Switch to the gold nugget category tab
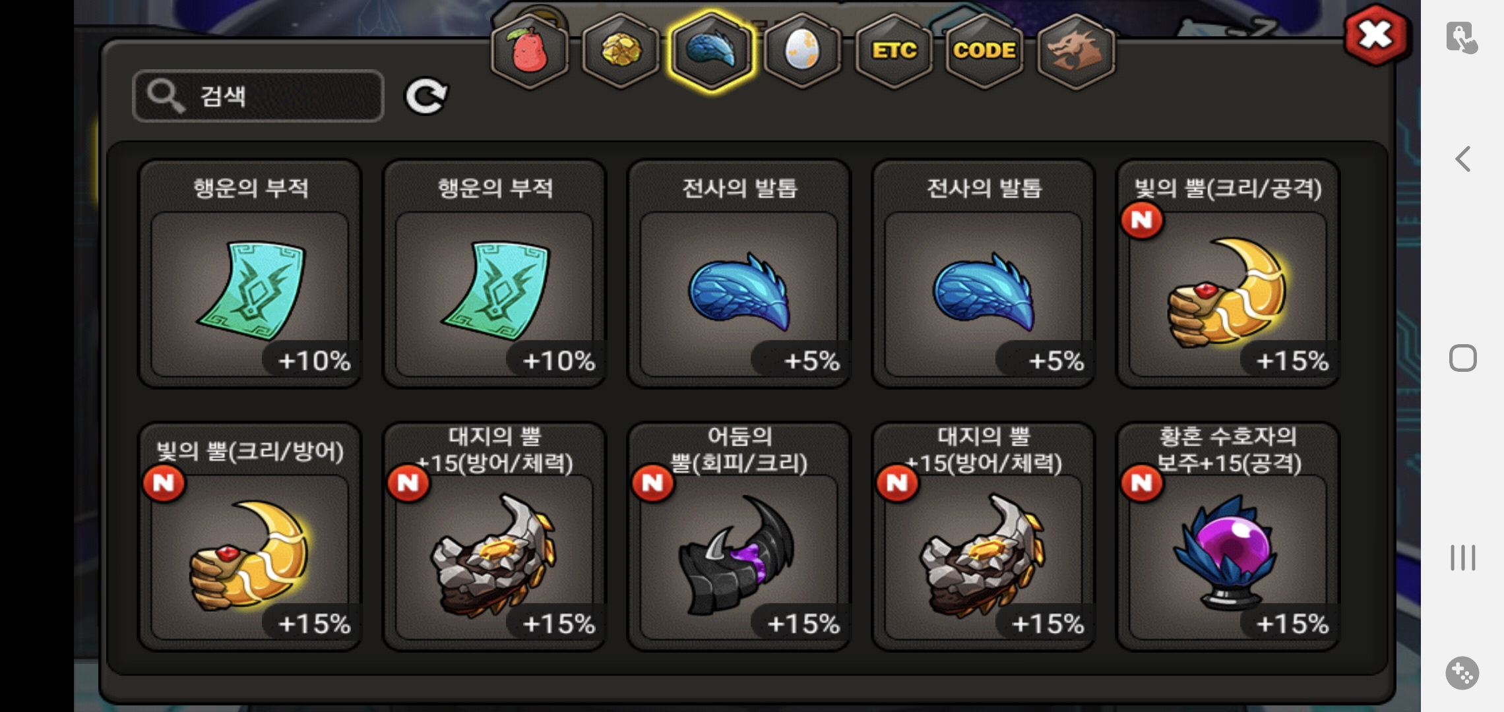The width and height of the screenshot is (1504, 712). point(621,51)
